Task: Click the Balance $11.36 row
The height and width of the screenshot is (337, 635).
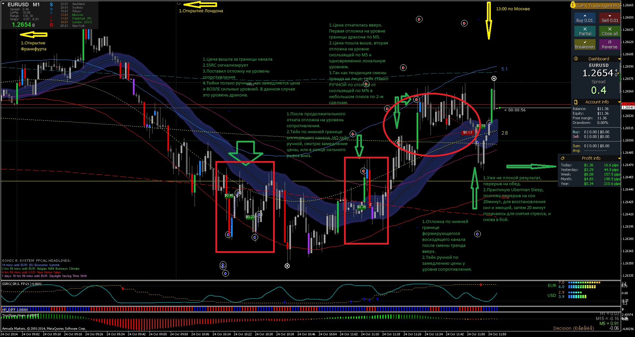Action: point(591,109)
